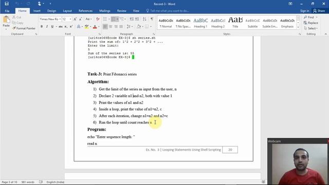
Task: Switch to the Insert tab
Action: click(x=37, y=11)
